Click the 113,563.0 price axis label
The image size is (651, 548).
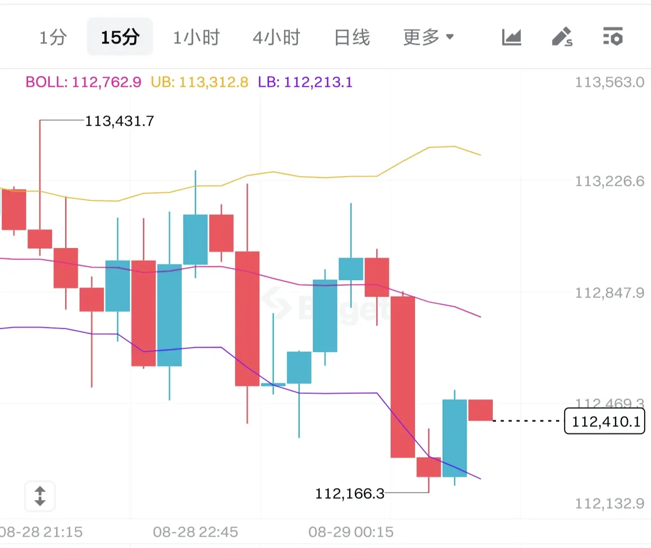[609, 82]
